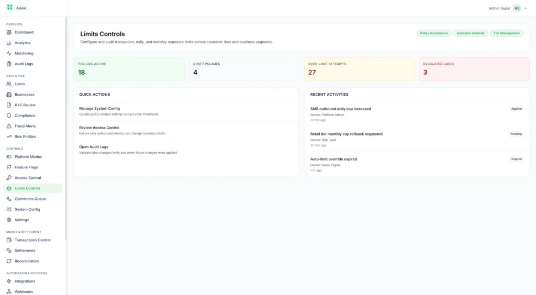Click the Feature Flags flag icon
The height and width of the screenshot is (295, 536).
click(x=9, y=167)
